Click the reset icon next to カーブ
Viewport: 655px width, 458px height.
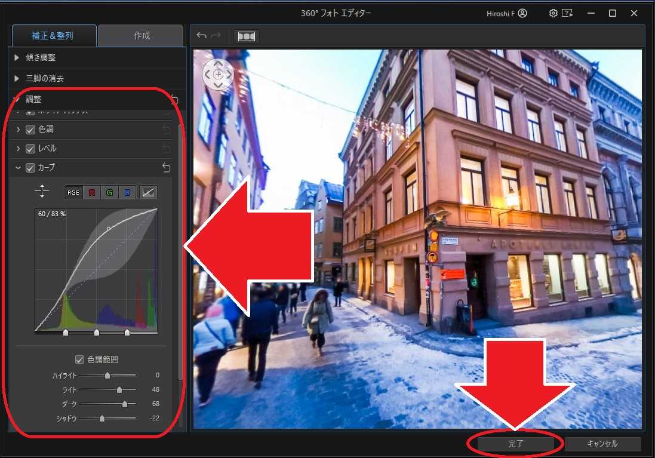point(166,168)
